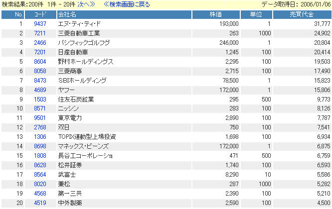
Task: Open stock code 4689 link
Action: coord(40,90)
